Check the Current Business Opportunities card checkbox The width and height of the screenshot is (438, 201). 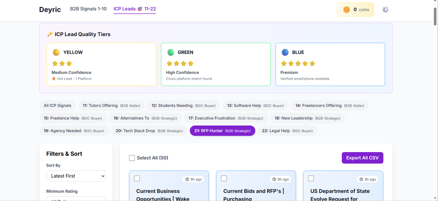pos(137,178)
